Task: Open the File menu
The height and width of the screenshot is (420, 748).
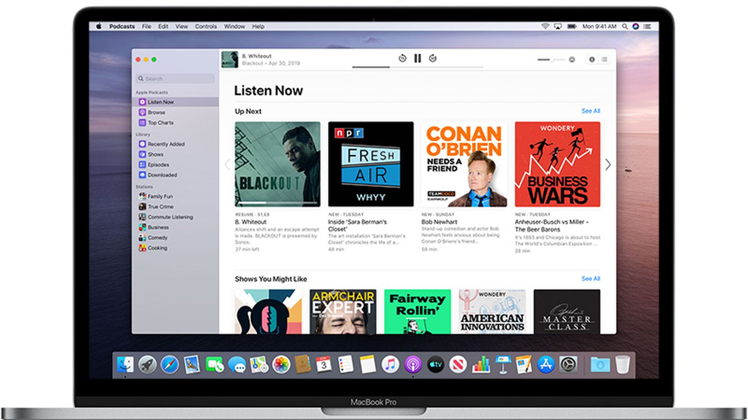Action: coord(146,27)
